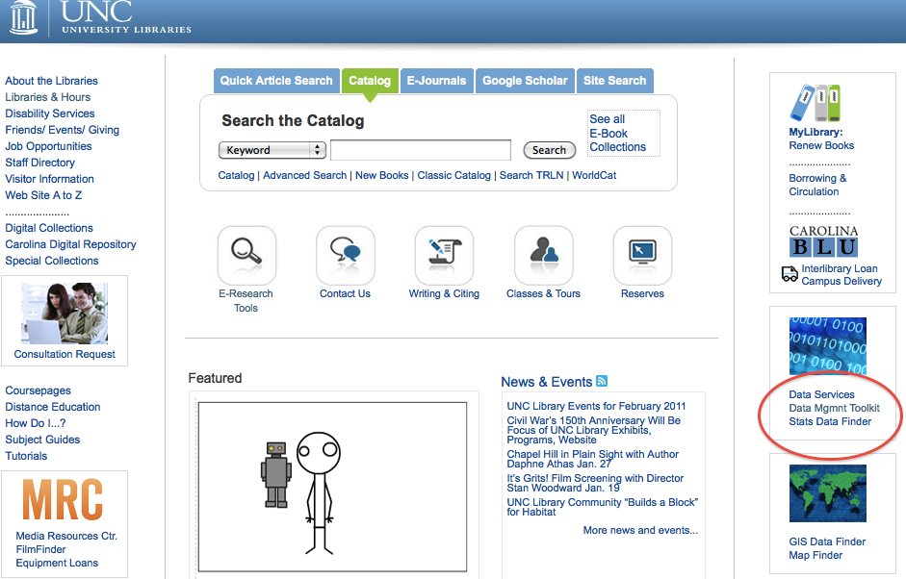This screenshot has height=579, width=906.
Task: Click the How Do I...? link
Action: click(36, 423)
